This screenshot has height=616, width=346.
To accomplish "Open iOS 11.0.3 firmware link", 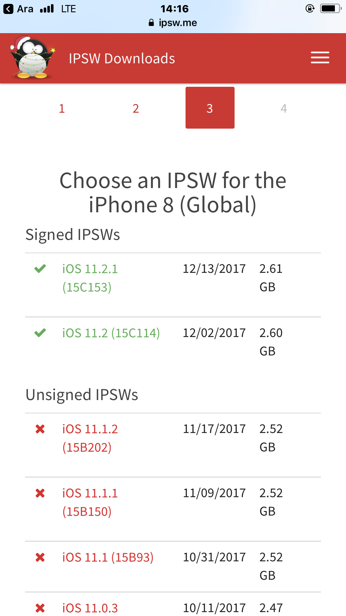I will pyautogui.click(x=90, y=608).
